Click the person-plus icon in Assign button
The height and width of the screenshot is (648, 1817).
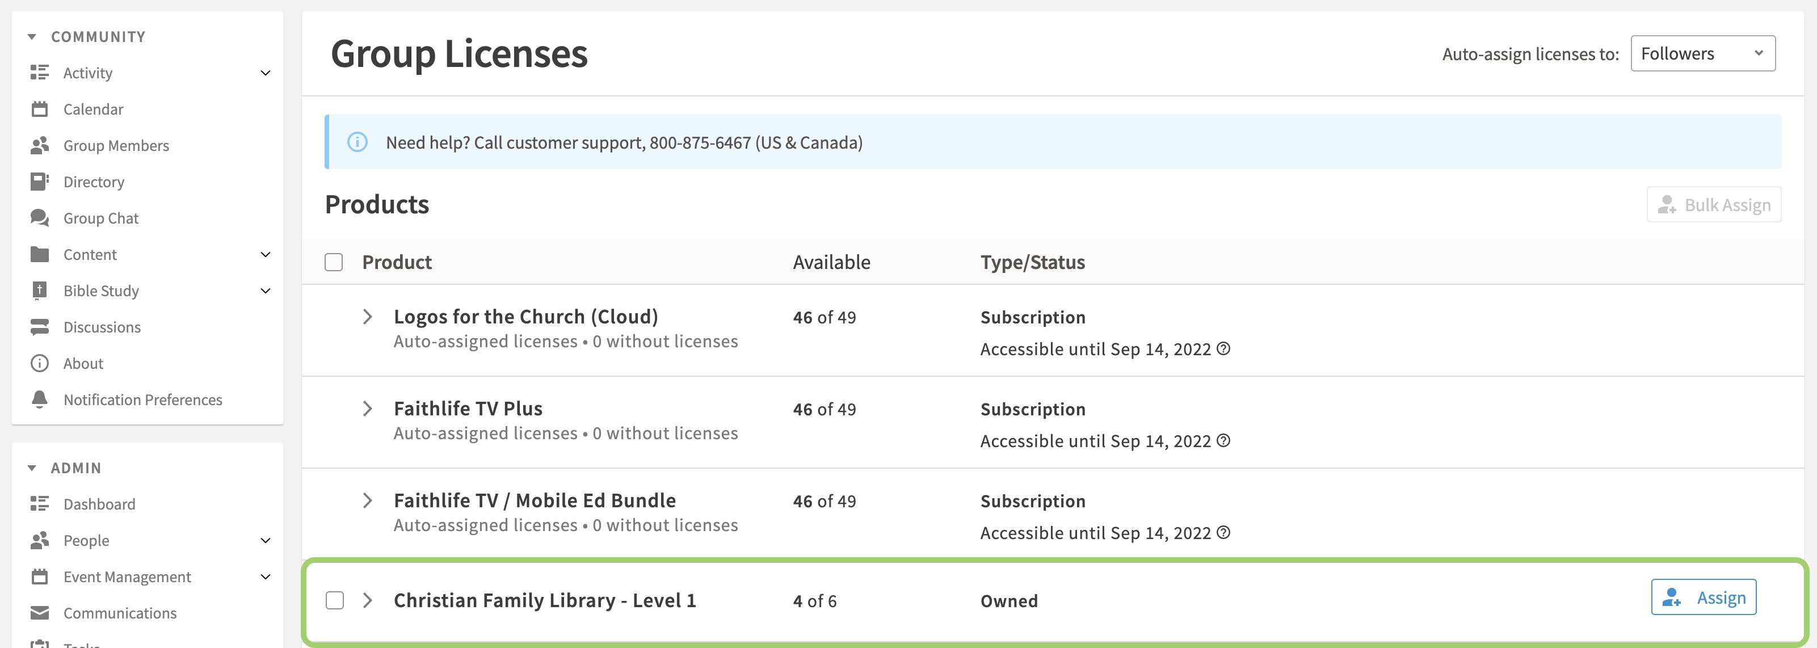coord(1671,598)
